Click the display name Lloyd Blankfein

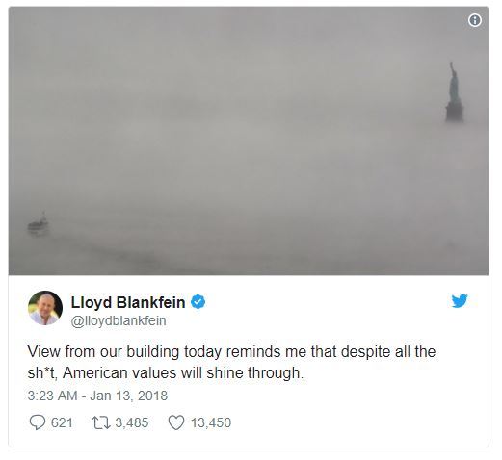128,302
